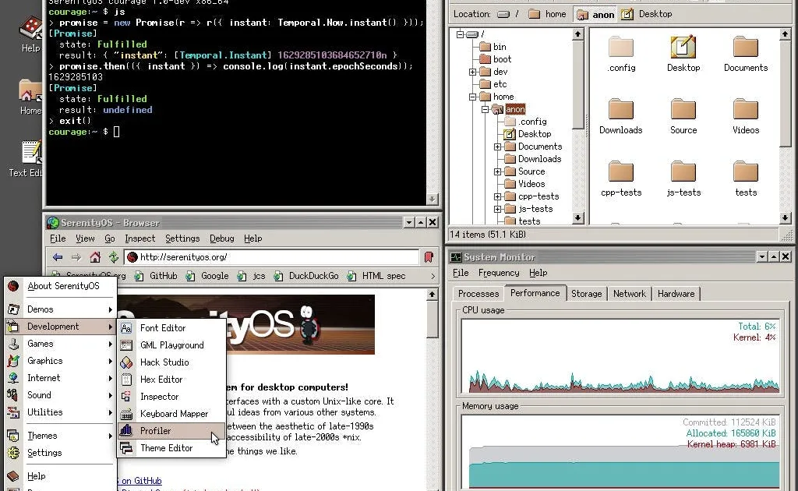
Task: Open Keyboard Mapper from the submenu
Action: (x=172, y=414)
